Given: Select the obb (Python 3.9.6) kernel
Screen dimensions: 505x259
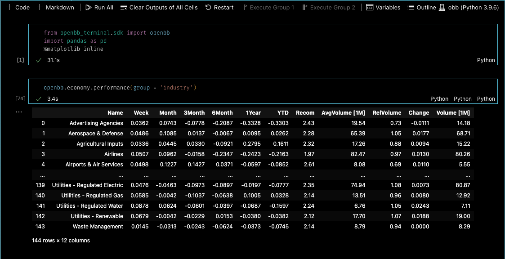Looking at the screenshot, I should [469, 7].
